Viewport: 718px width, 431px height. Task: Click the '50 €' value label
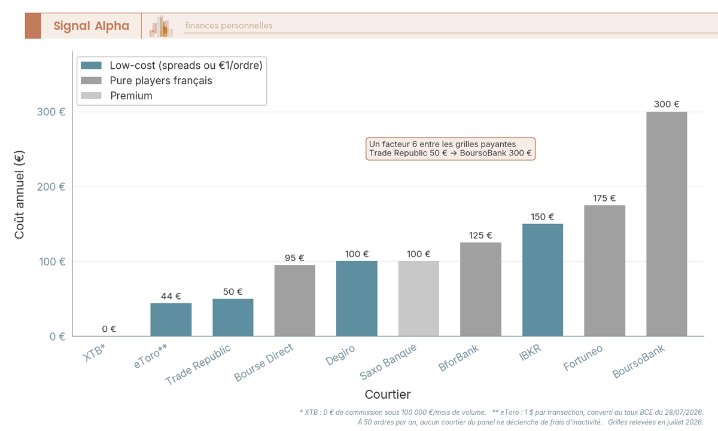pyautogui.click(x=233, y=292)
